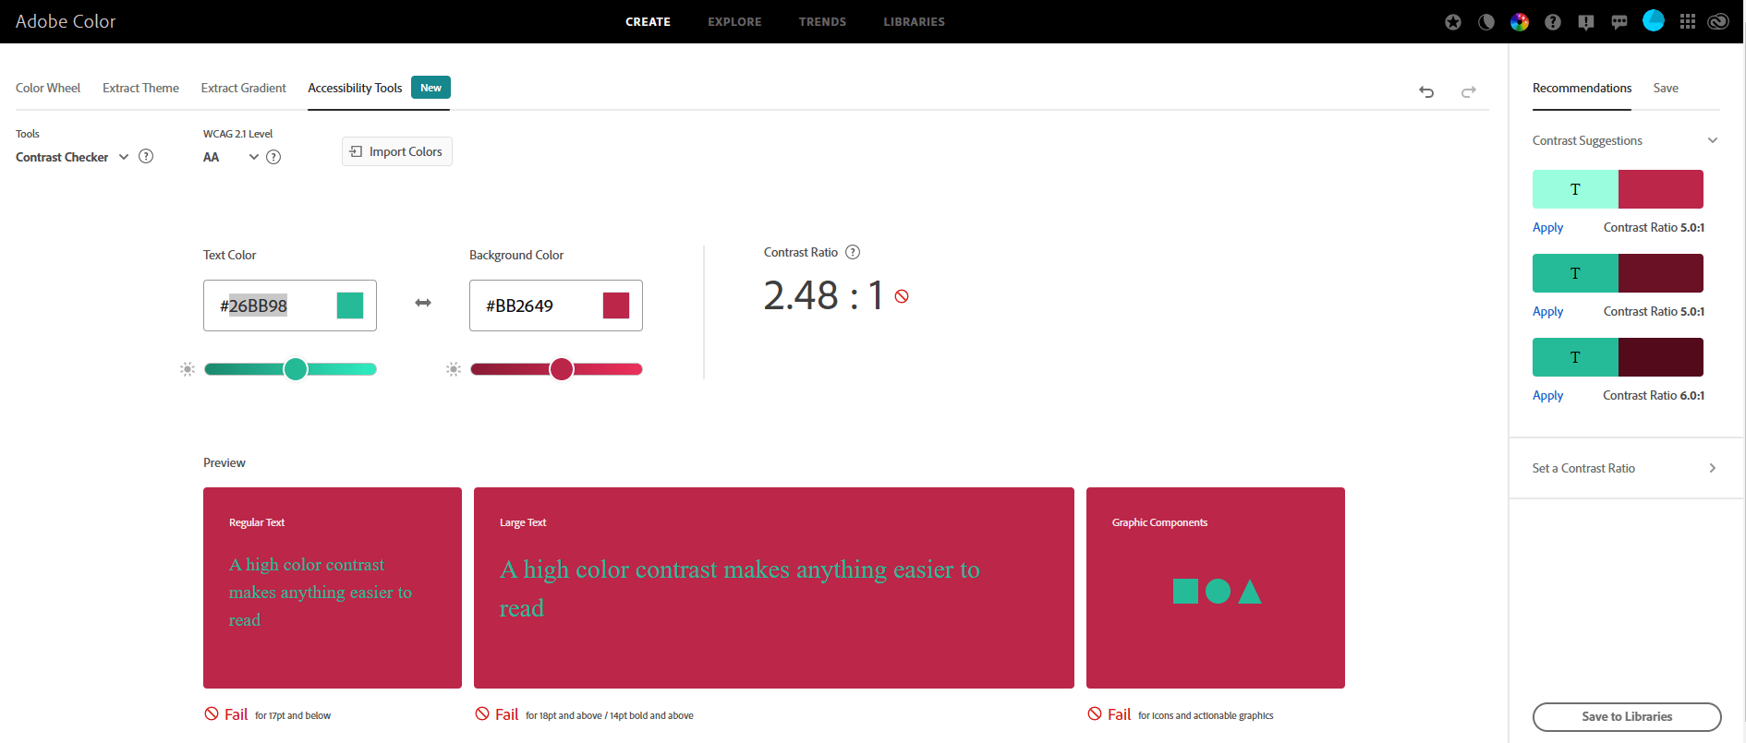
Task: Click the Creative Cloud icon in header
Action: [x=1718, y=21]
